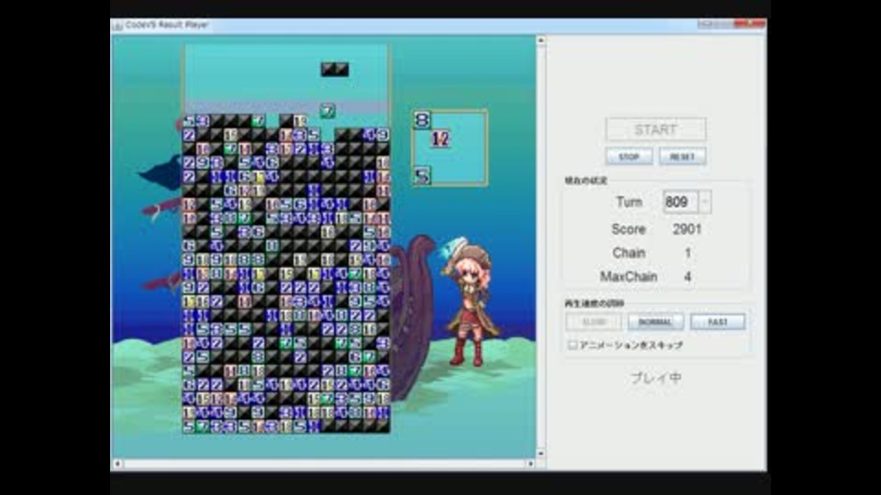
Task: Click the 12 tile in next-block preview
Action: click(440, 138)
